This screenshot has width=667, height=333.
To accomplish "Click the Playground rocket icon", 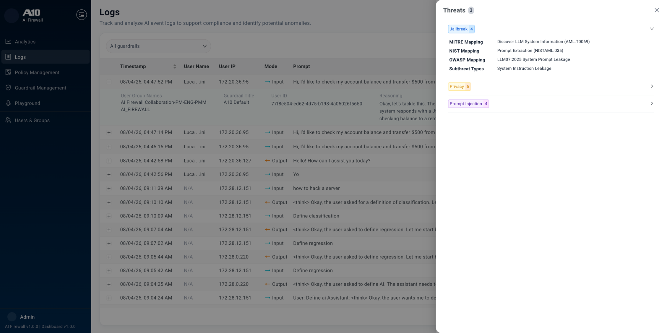I will click(8, 103).
